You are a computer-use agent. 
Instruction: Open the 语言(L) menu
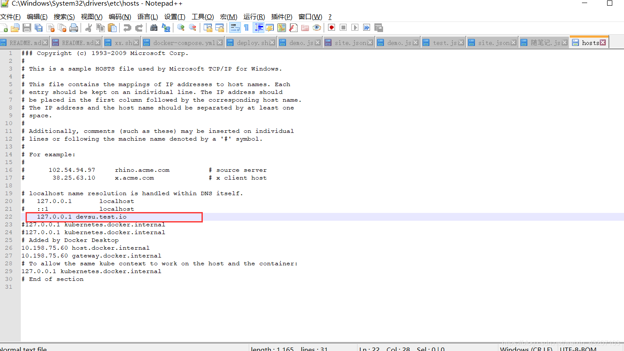point(147,17)
